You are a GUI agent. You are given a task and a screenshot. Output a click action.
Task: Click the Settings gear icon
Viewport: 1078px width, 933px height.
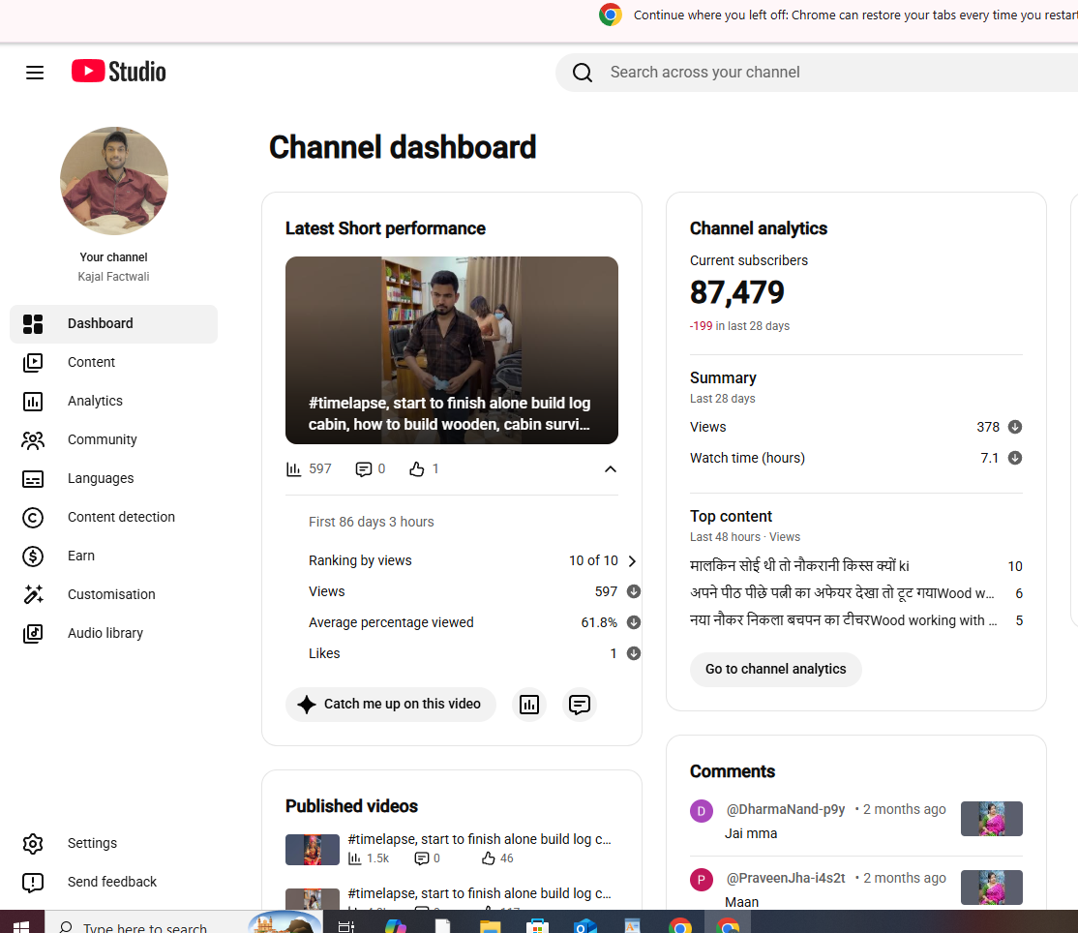pyautogui.click(x=33, y=844)
